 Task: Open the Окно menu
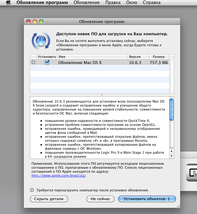tap(132, 2)
